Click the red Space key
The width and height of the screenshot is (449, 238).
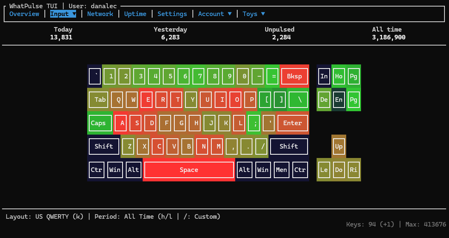(x=189, y=170)
